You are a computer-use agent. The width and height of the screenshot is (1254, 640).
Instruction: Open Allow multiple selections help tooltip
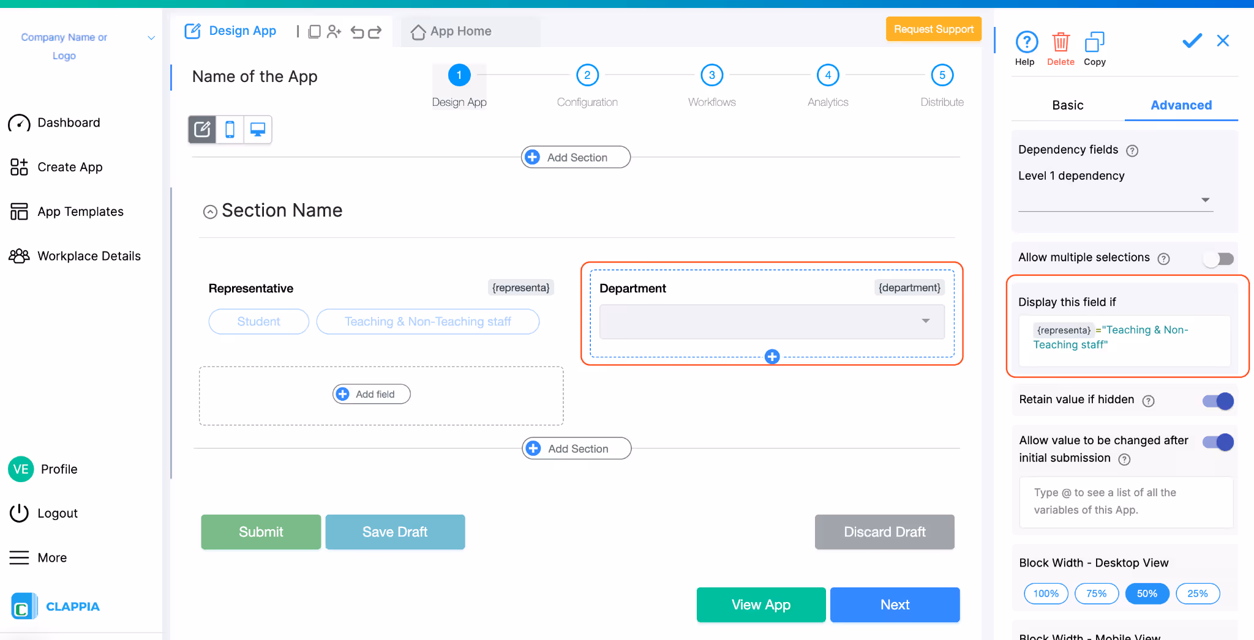click(1163, 259)
